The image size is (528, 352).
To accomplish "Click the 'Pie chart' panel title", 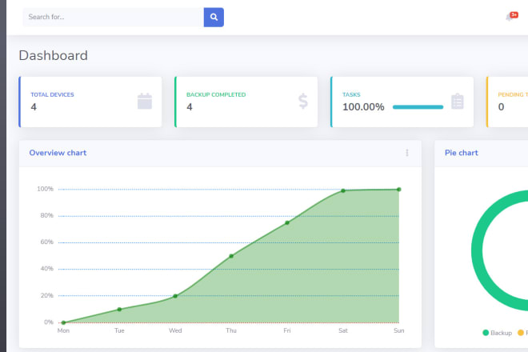I will coord(462,153).
